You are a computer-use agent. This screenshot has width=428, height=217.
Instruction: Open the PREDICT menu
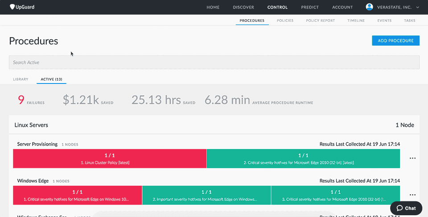310,8
